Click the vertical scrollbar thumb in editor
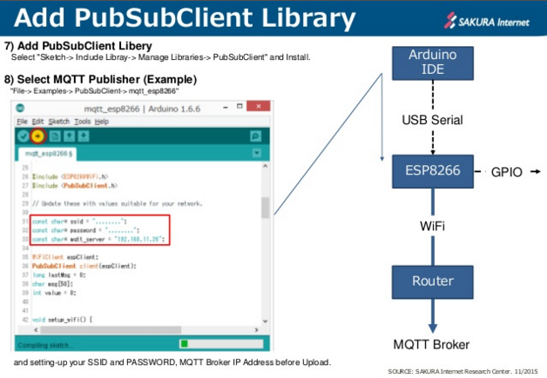The height and width of the screenshot is (378, 547). click(265, 208)
